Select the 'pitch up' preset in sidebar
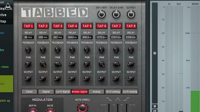Viewport: 200px width, 112px height. coord(5,101)
